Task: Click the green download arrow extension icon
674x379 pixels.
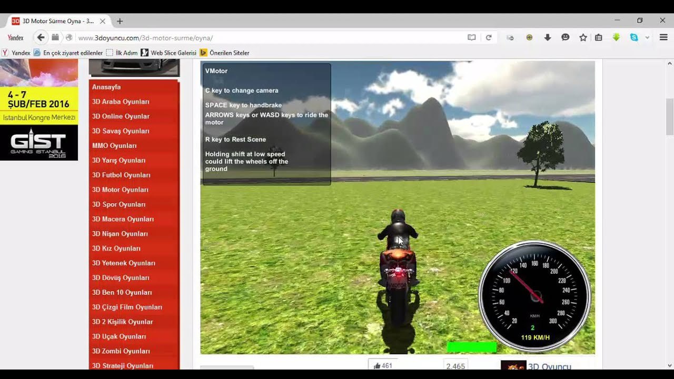Action: point(617,37)
